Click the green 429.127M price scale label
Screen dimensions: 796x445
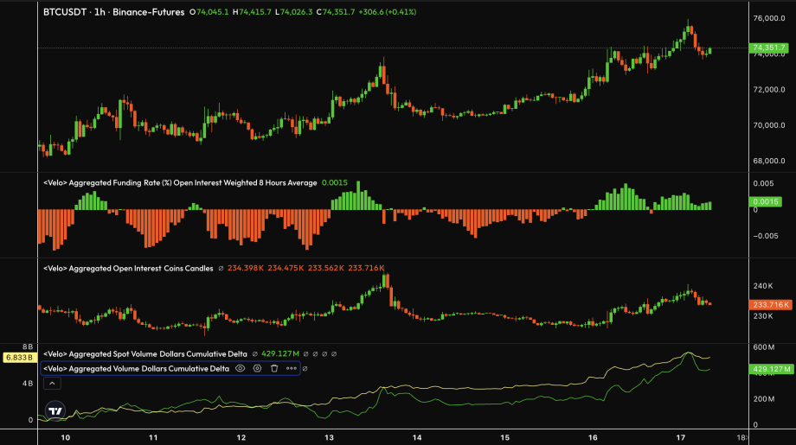click(x=770, y=369)
